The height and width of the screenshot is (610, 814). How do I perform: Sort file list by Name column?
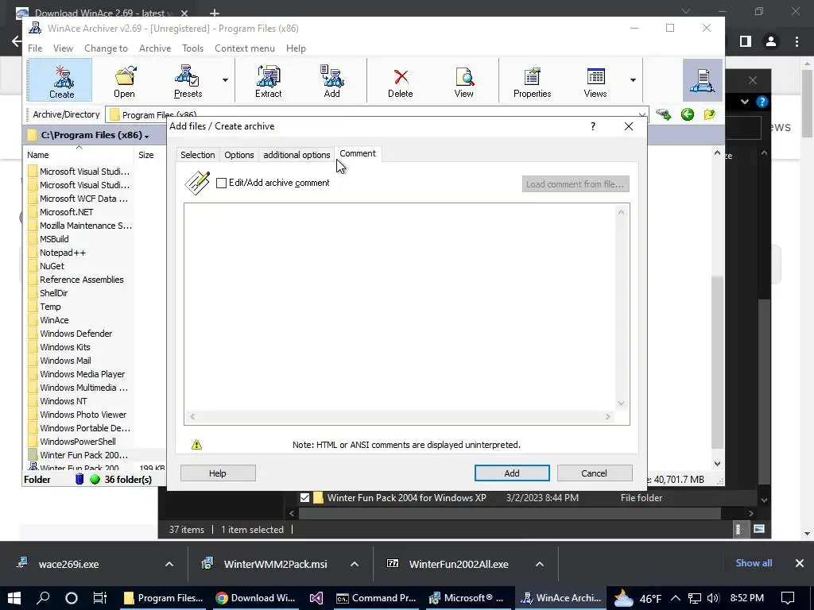(x=38, y=155)
